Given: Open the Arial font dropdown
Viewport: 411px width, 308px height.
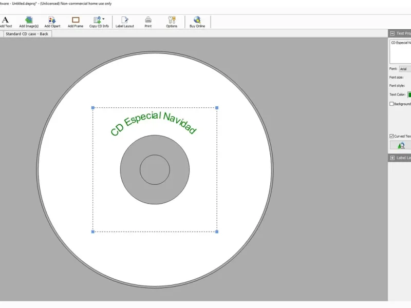Looking at the screenshot, I should 405,69.
